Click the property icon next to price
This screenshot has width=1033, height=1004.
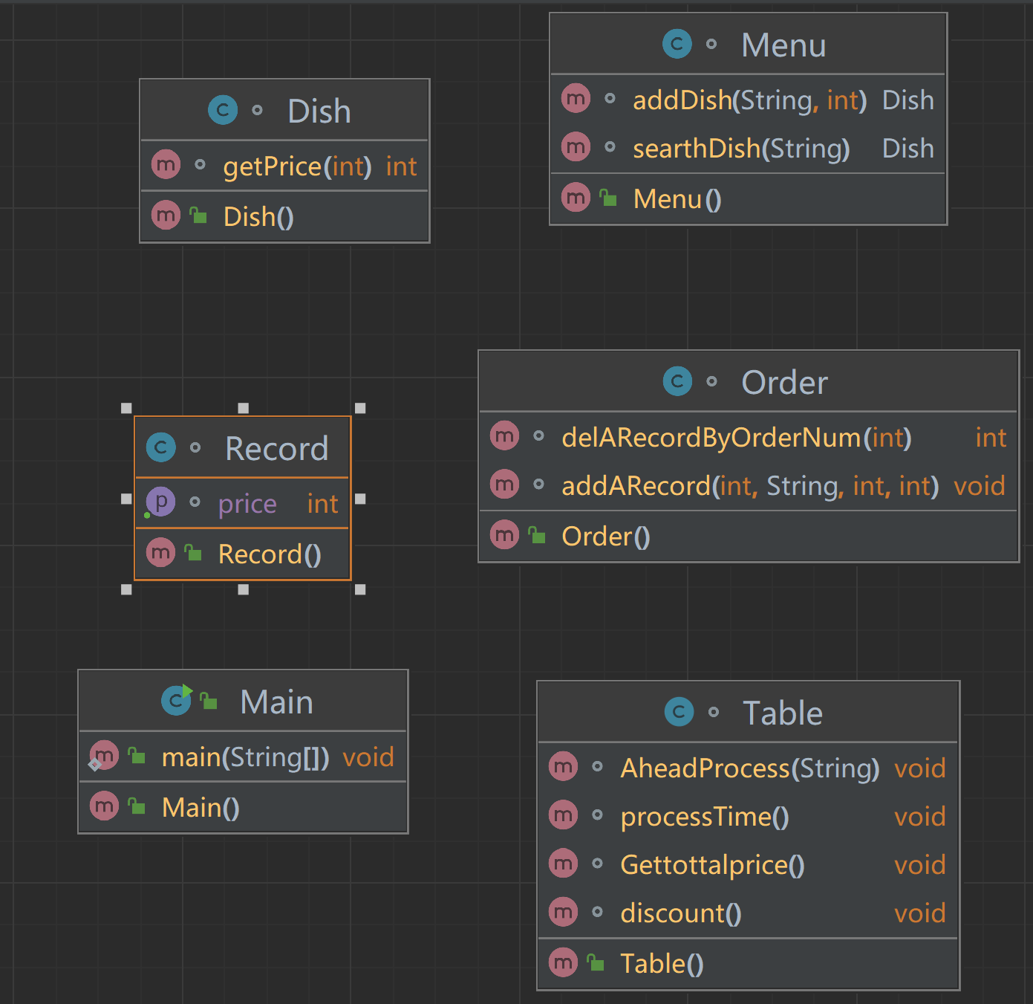click(160, 503)
